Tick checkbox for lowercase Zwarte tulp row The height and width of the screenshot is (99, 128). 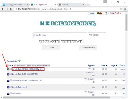click(11, 93)
